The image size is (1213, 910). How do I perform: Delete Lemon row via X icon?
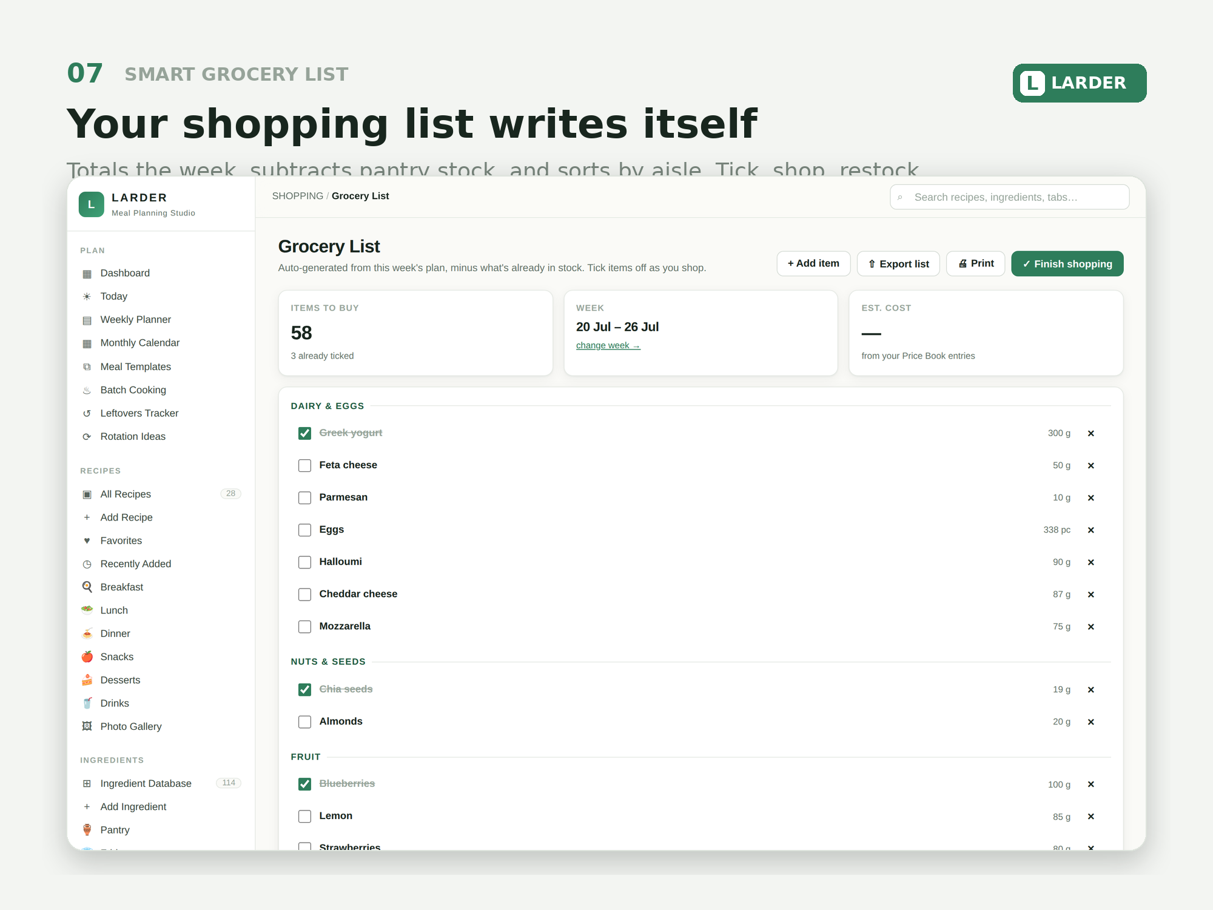pyautogui.click(x=1090, y=817)
